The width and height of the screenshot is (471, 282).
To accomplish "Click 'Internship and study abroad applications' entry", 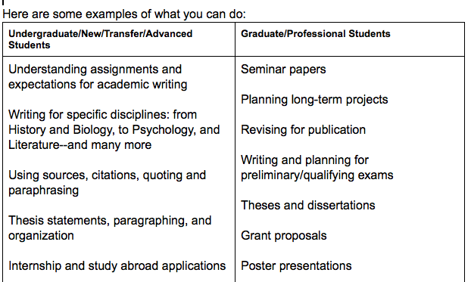I will (117, 266).
